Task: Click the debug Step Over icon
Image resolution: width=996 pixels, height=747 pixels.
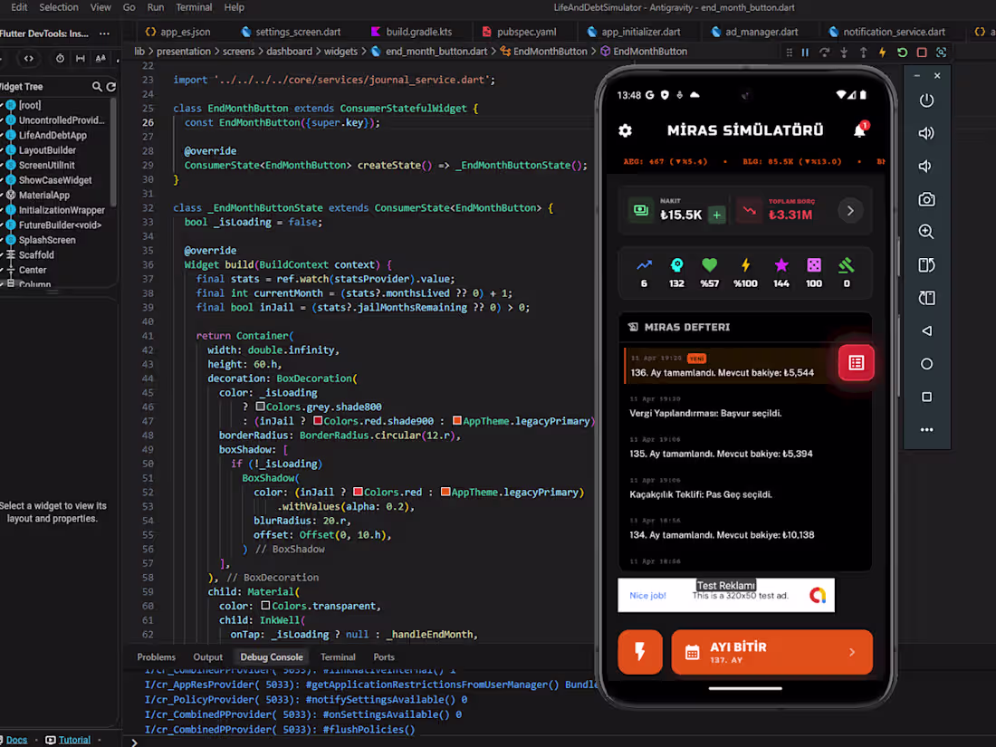Action: click(825, 53)
